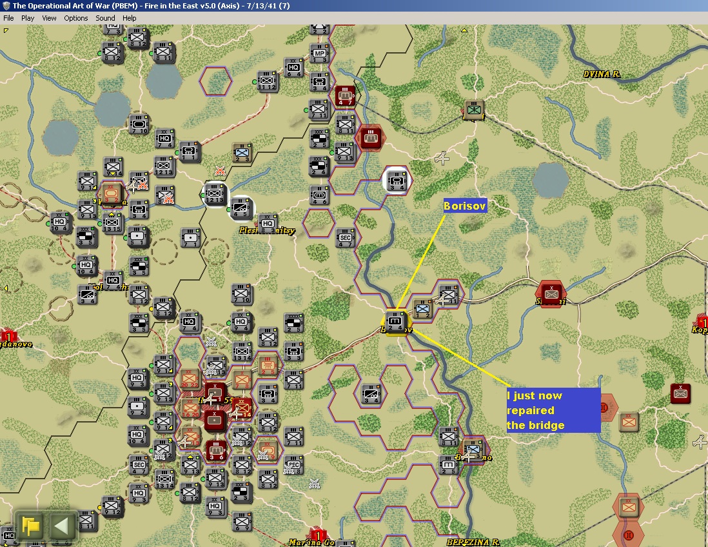Click the BEREZINA R. river label
The width and height of the screenshot is (708, 547).
point(472,542)
